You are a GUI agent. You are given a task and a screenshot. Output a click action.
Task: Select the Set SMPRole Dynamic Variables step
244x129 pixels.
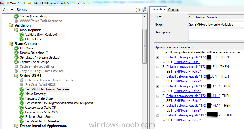pos(47,89)
